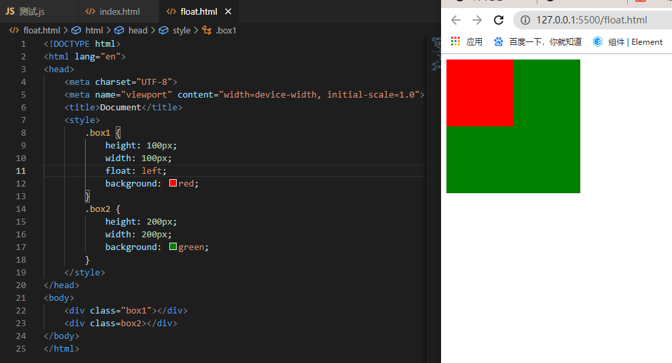Screen dimensions: 672x363
Task: Click the browser forward arrow
Action: (x=477, y=20)
